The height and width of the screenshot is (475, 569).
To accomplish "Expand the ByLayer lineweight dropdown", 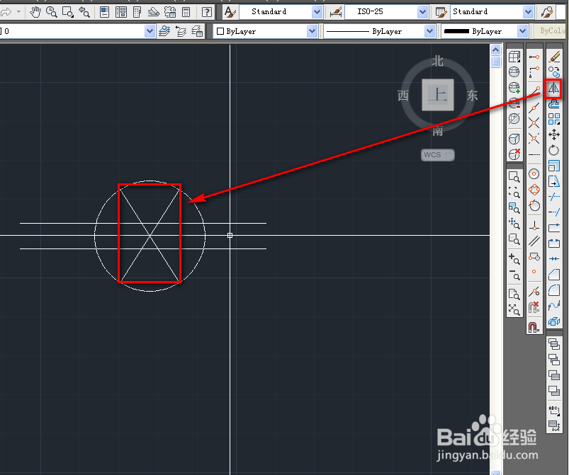I will pyautogui.click(x=522, y=31).
